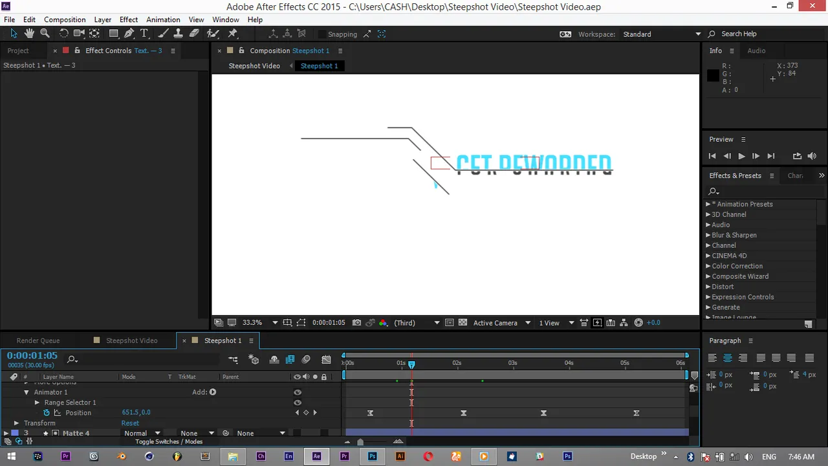Open the Workspace Standard dropdown
This screenshot has height=466, width=828.
pyautogui.click(x=662, y=34)
